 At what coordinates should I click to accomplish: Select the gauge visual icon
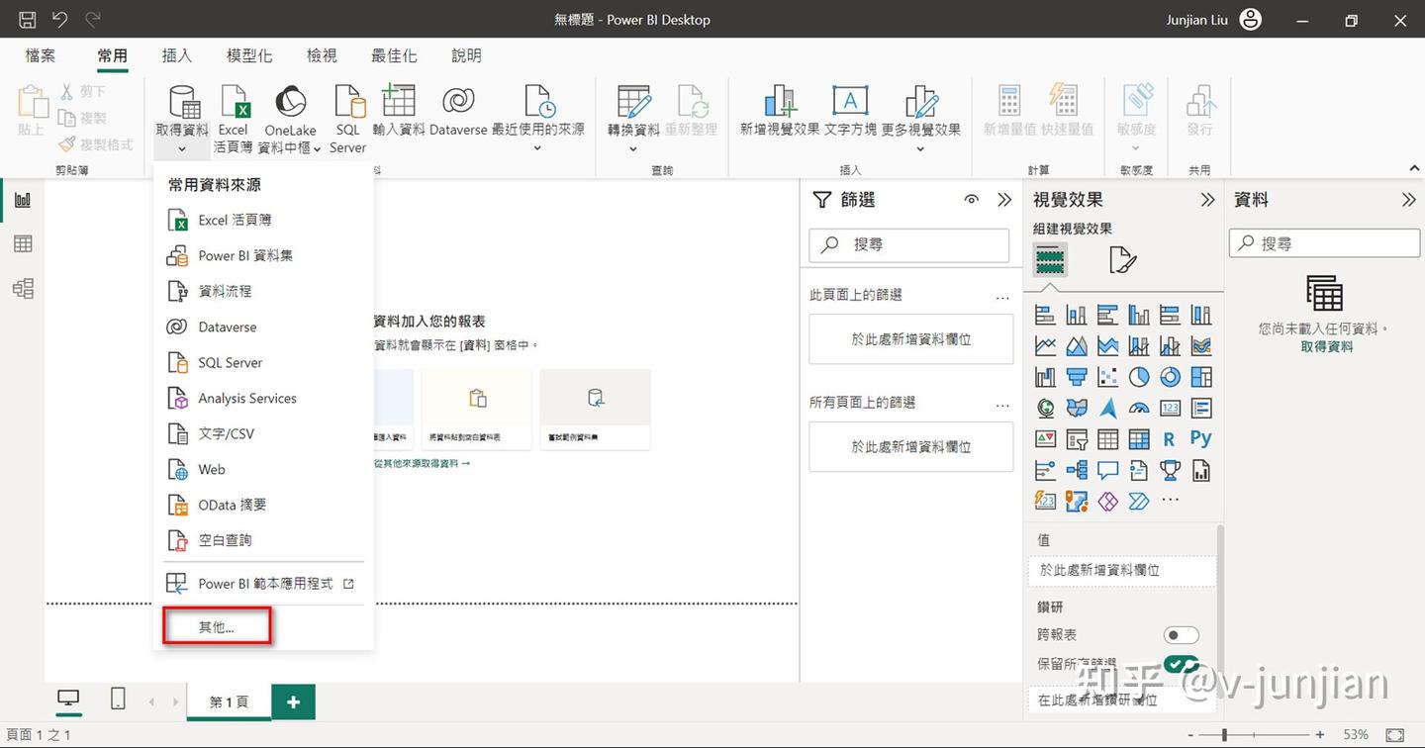pyautogui.click(x=1139, y=408)
